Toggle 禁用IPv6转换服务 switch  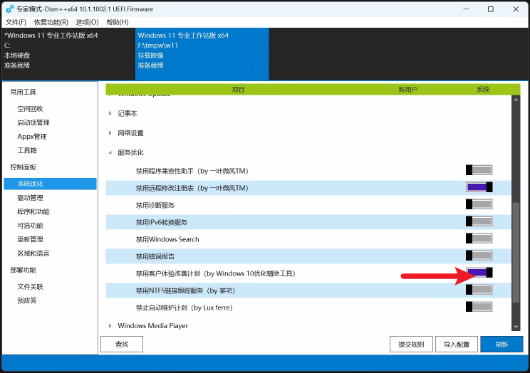click(x=479, y=221)
